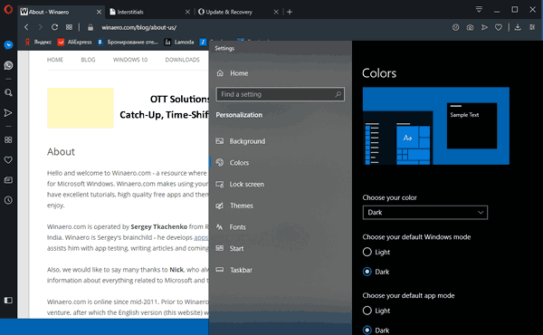Click the yellow ad banner box
The image size is (543, 335).
pos(81,108)
